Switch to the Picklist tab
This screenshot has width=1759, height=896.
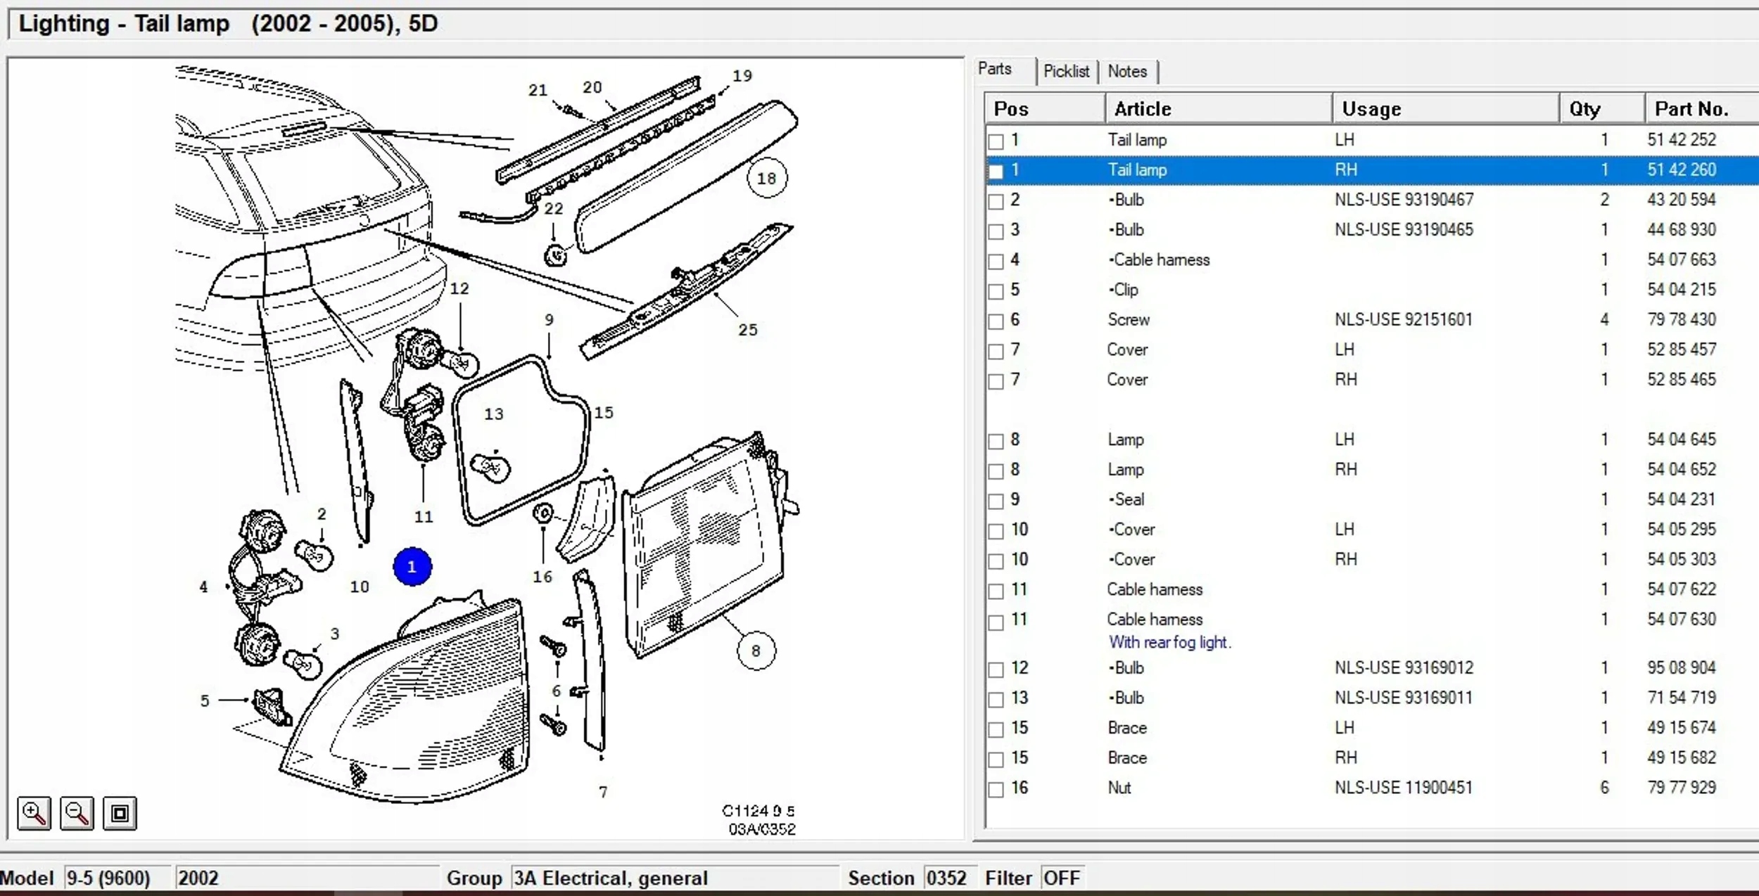[1066, 71]
